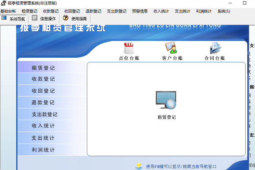Go to 收回登记 in the sidebar
Screen dimensions: 255x170
pyautogui.click(x=43, y=91)
